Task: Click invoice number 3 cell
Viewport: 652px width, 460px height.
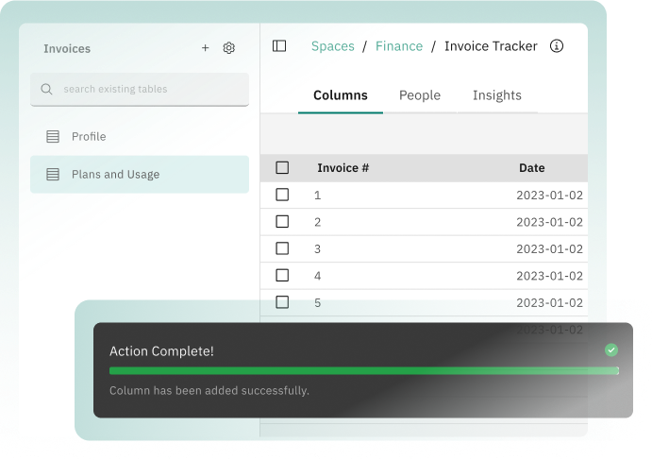Action: point(317,249)
